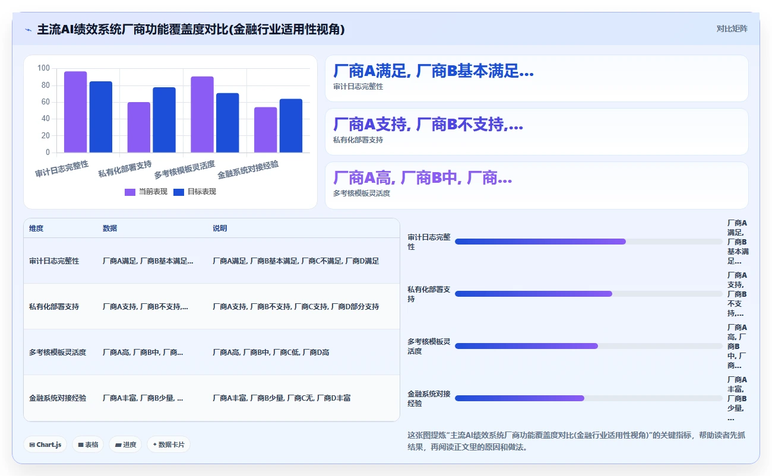Click the 进度 chip
This screenshot has height=476, width=772.
point(125,445)
